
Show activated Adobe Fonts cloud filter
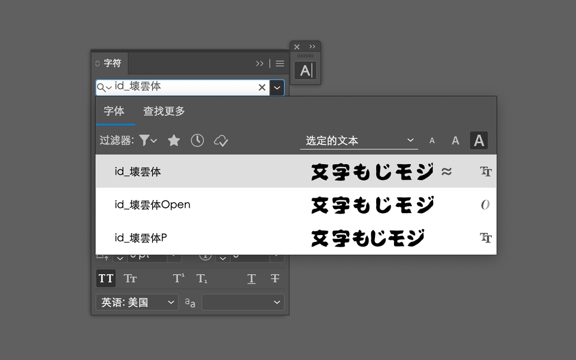[221, 141]
